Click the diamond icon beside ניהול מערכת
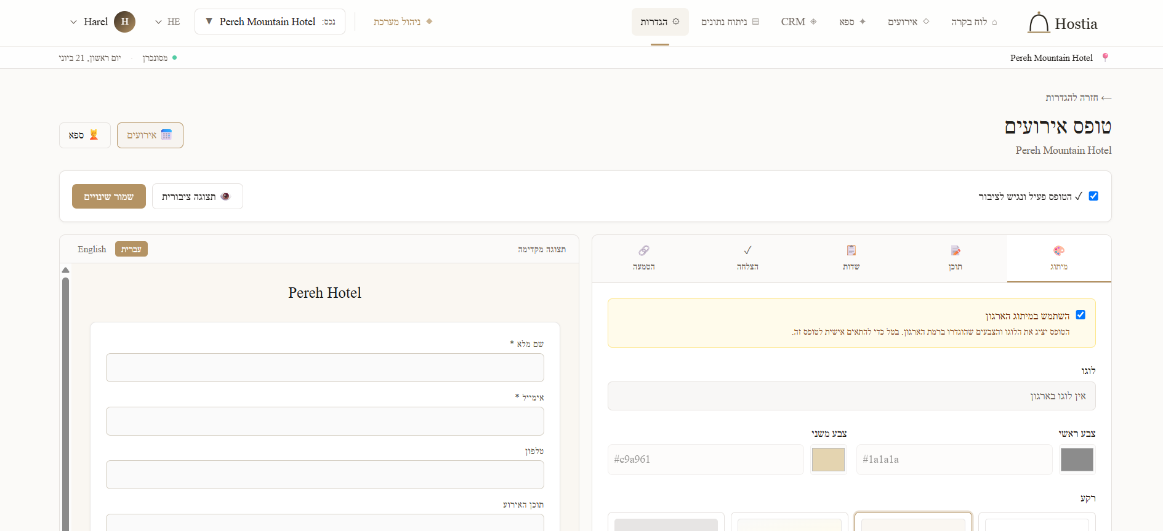Screen dimensions: 1163x531 pos(429,22)
